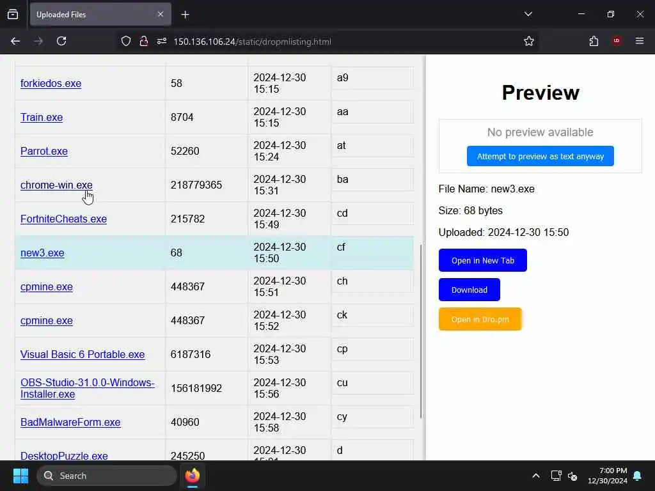List all tabs with the chevron dropdown
Image resolution: width=655 pixels, height=491 pixels.
tap(528, 14)
